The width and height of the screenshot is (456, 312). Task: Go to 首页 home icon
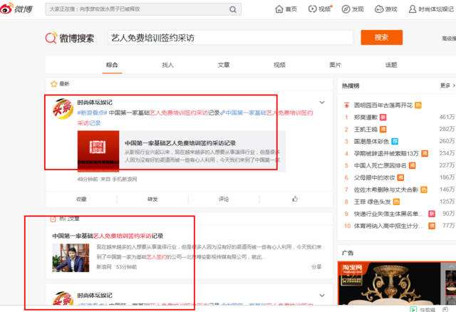click(279, 9)
